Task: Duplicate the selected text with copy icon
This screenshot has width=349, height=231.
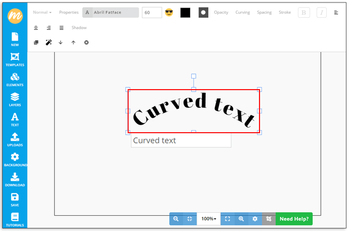Action: pyautogui.click(x=36, y=43)
